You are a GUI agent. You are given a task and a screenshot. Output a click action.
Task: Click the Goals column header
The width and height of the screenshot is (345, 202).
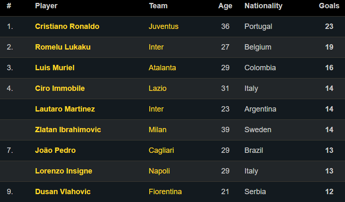[x=329, y=6]
